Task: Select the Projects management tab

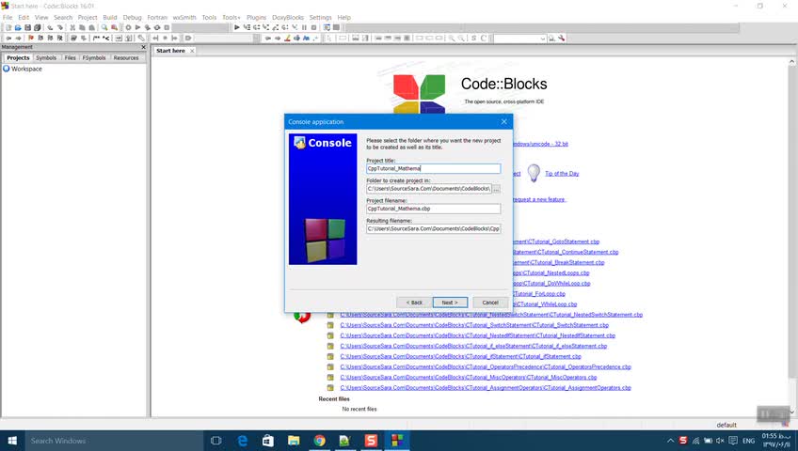Action: point(18,58)
